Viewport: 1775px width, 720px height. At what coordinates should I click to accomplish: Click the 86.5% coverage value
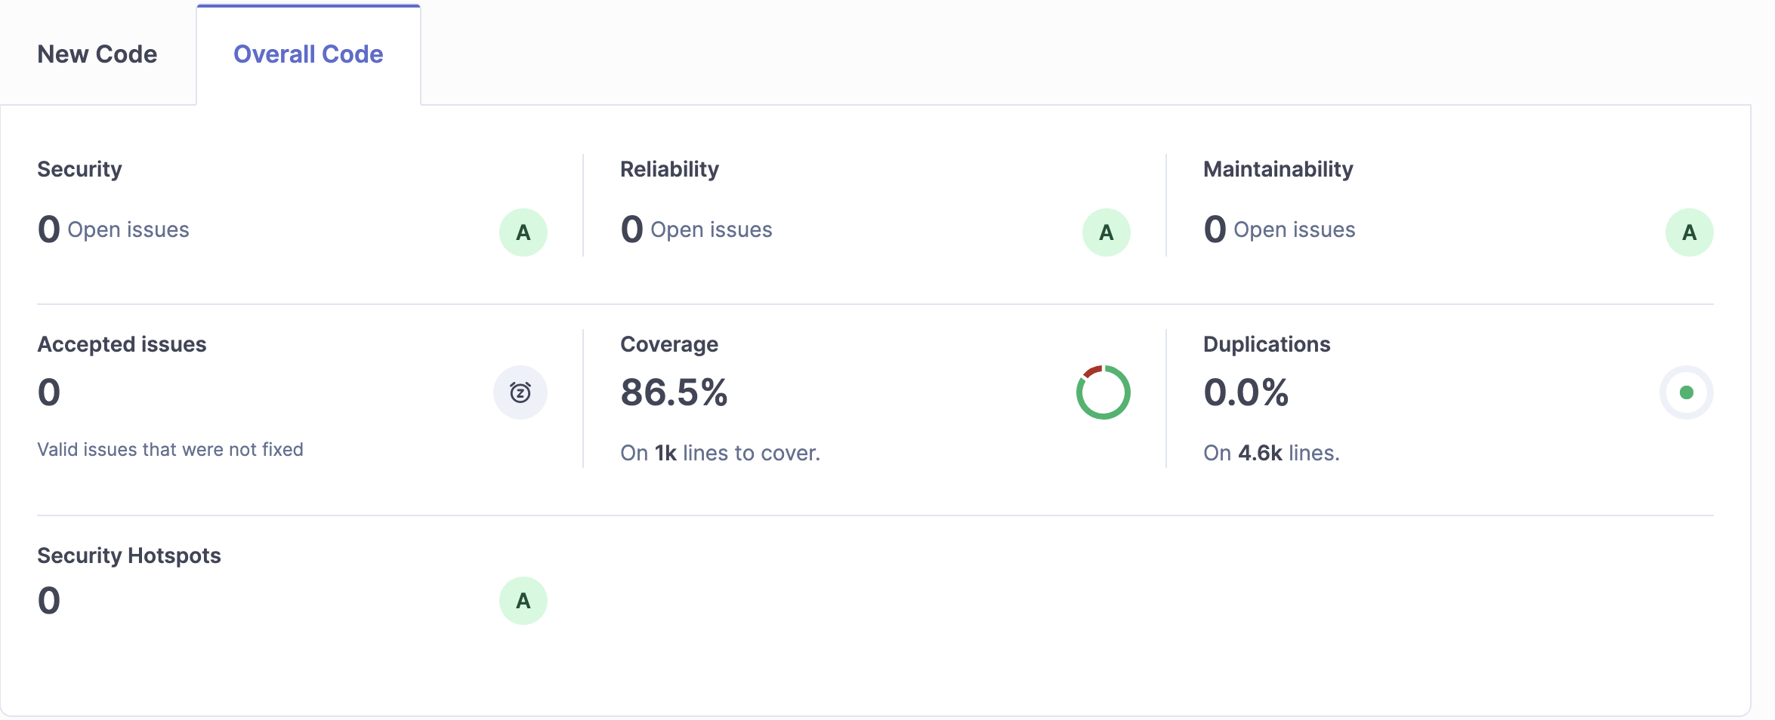coord(674,392)
